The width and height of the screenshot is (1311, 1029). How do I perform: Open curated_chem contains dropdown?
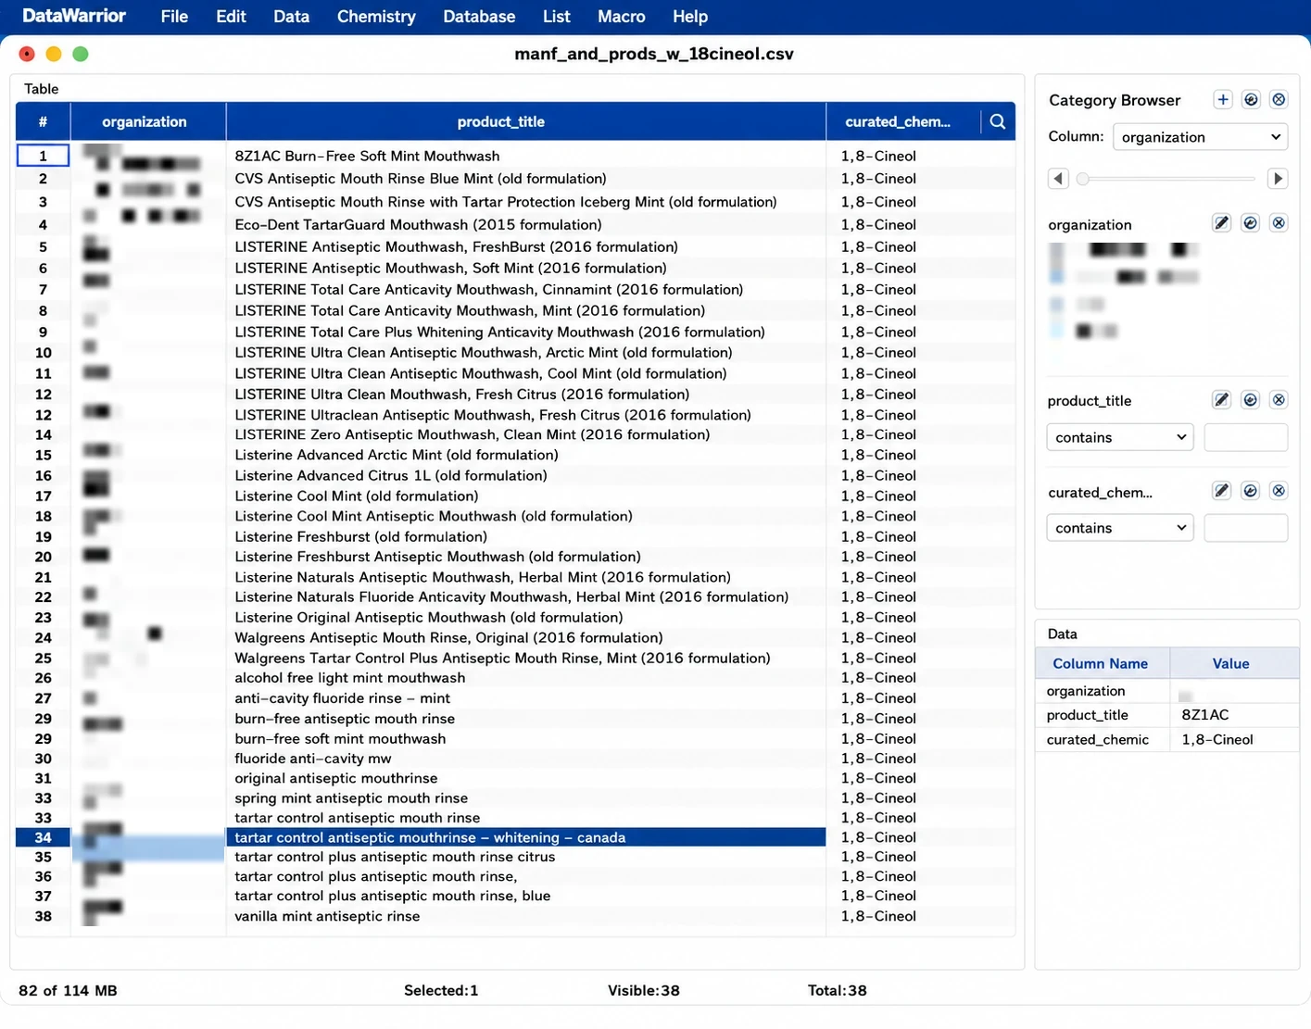(x=1120, y=528)
